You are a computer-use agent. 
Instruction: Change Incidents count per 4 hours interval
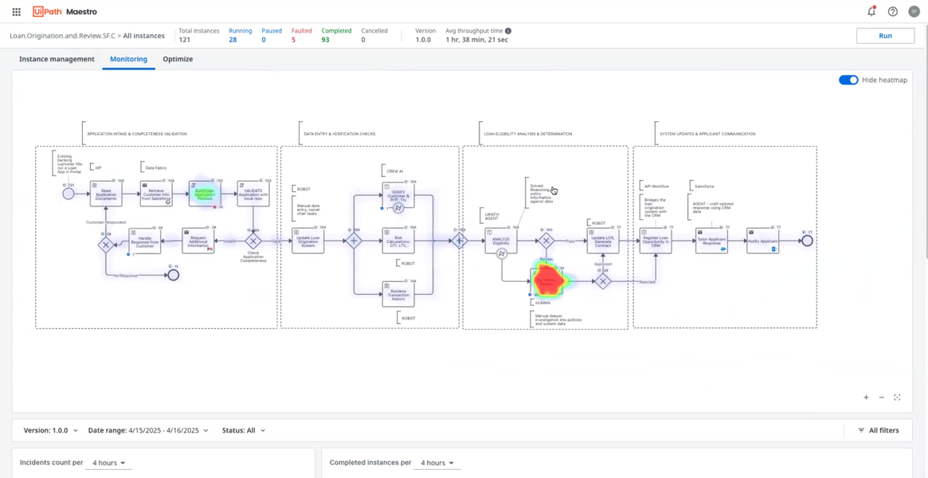coord(108,463)
